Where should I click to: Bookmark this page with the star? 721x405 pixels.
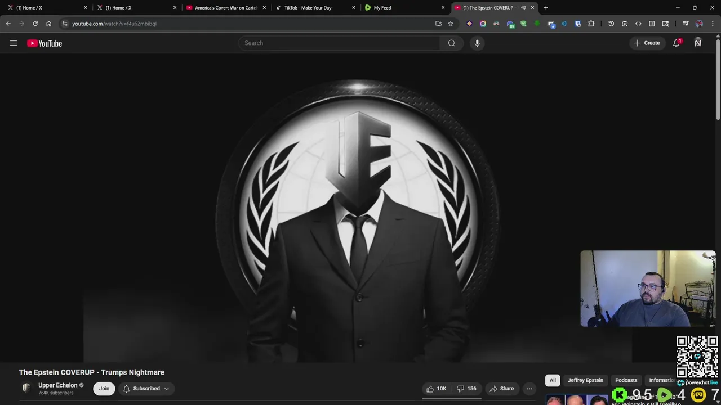451,24
